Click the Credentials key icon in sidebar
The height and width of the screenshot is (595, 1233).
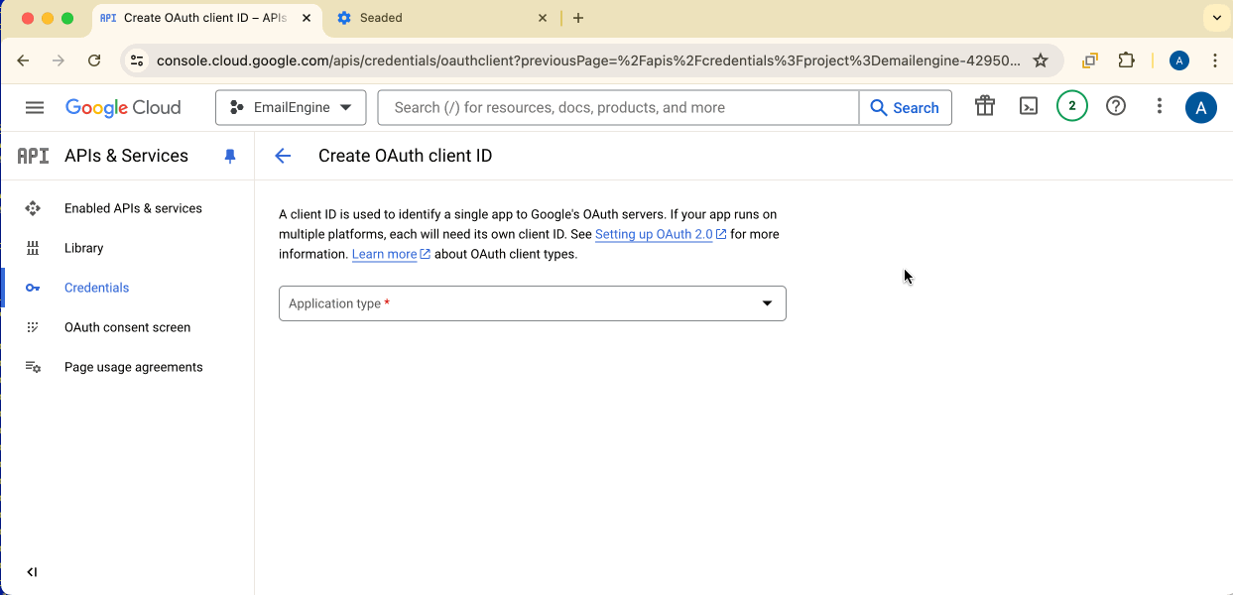[x=32, y=287]
